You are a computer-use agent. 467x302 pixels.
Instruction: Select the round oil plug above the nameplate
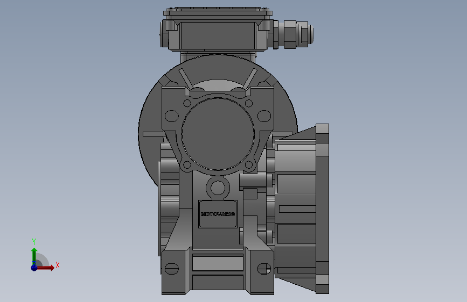[218, 188]
